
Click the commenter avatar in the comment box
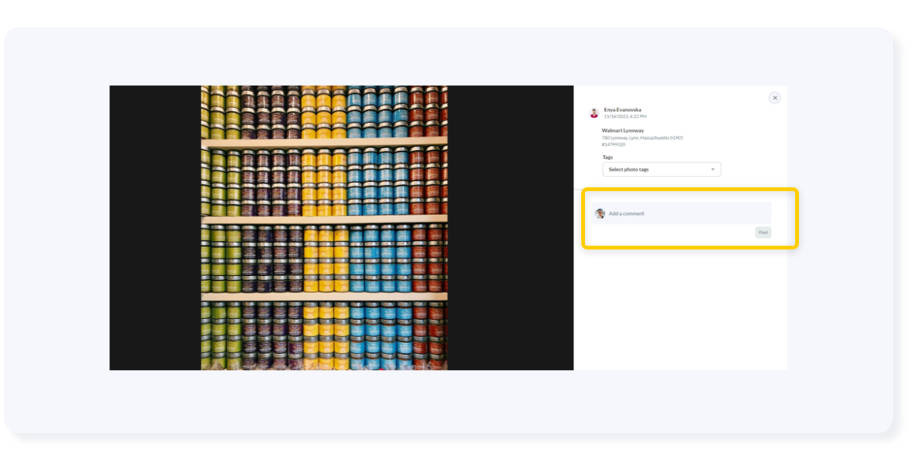pyautogui.click(x=600, y=214)
